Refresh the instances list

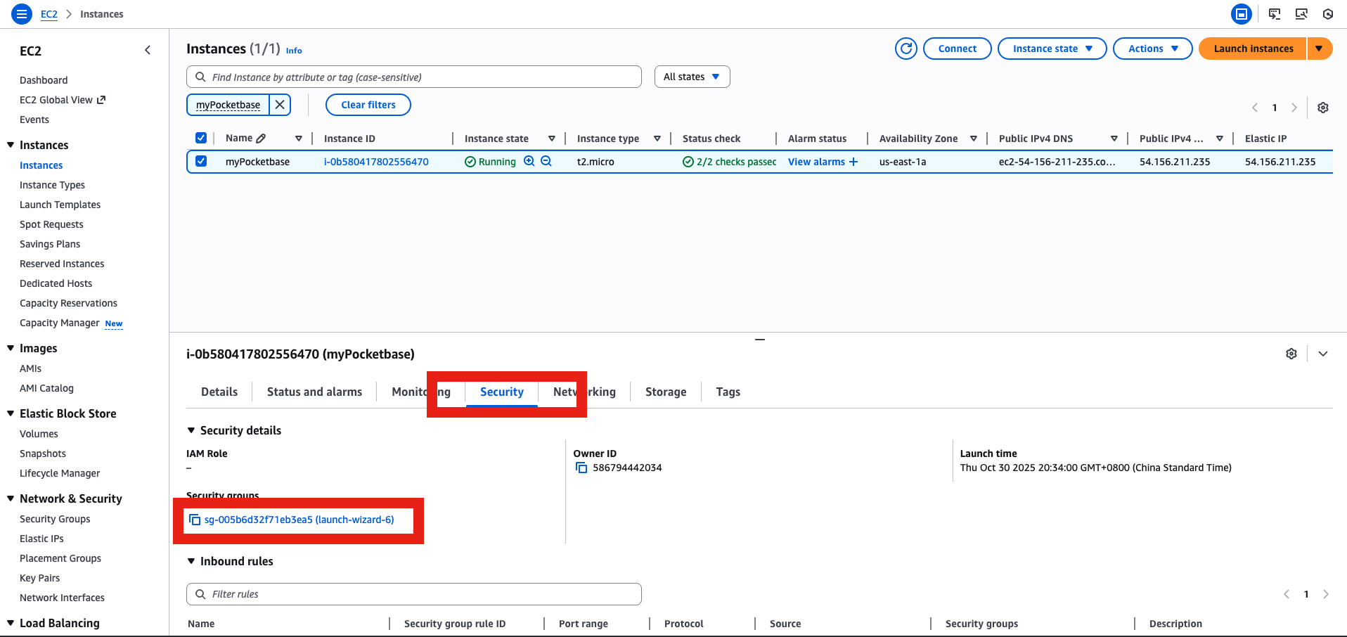[905, 49]
